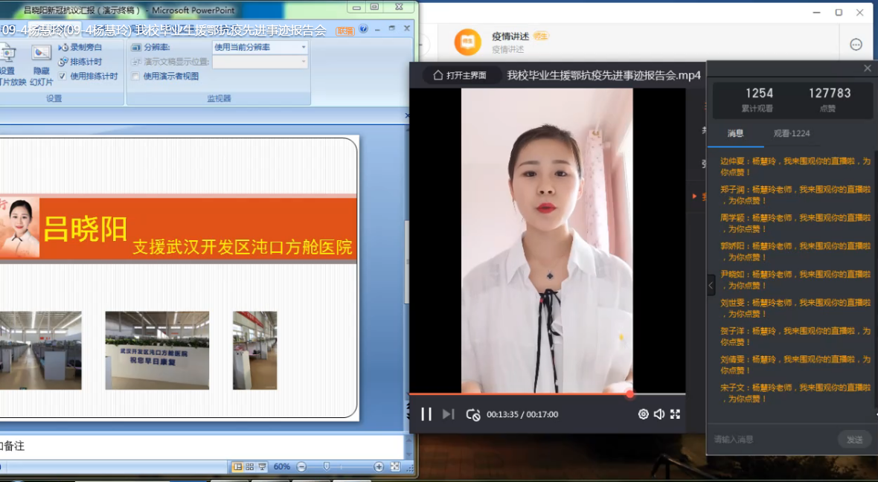This screenshot has height=482, width=878.
Task: Click the 00:13:35 / 00:17:00 time display
Action: pyautogui.click(x=522, y=414)
